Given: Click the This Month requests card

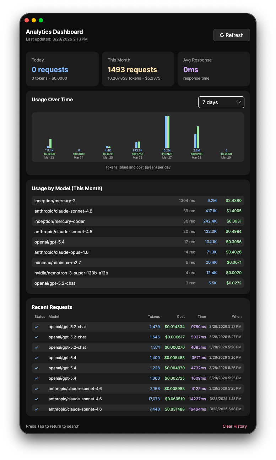Looking at the screenshot, I should [138, 69].
